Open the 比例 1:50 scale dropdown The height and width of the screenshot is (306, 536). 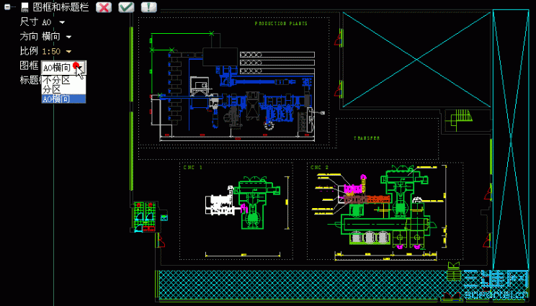point(68,52)
